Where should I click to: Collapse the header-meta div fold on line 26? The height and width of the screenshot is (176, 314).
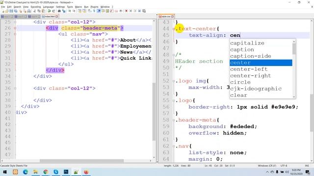[15, 28]
